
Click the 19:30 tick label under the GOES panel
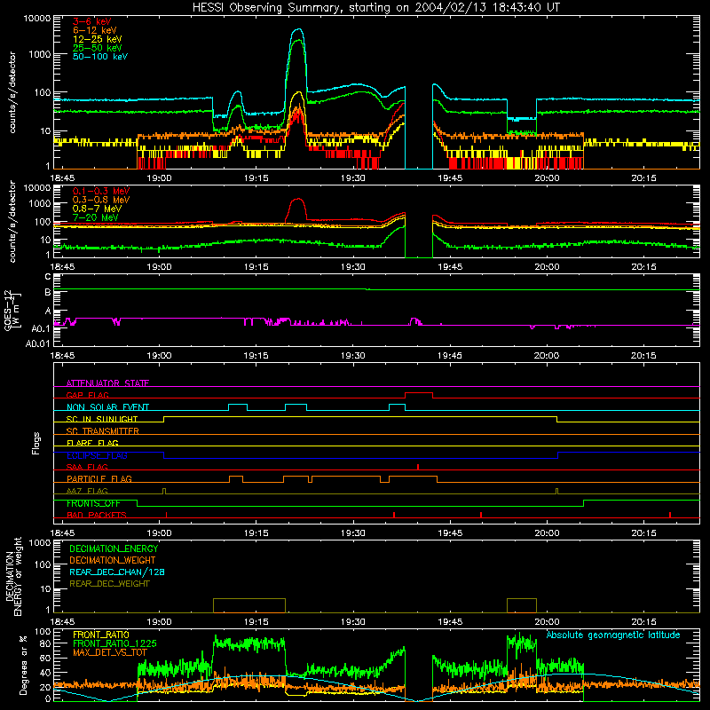[x=352, y=356]
